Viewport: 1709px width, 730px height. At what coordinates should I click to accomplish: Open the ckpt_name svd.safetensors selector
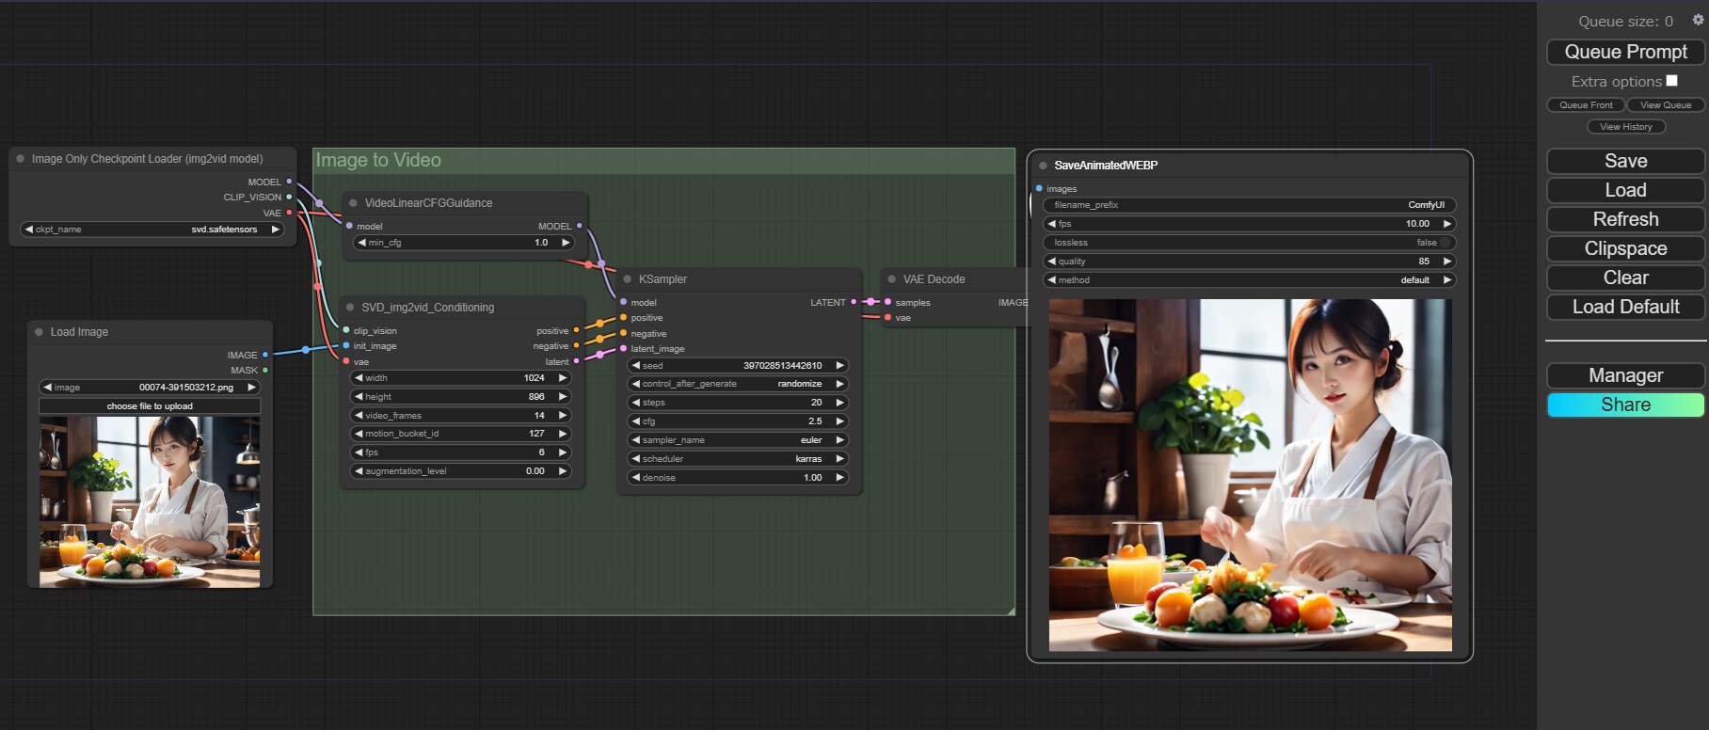(151, 230)
